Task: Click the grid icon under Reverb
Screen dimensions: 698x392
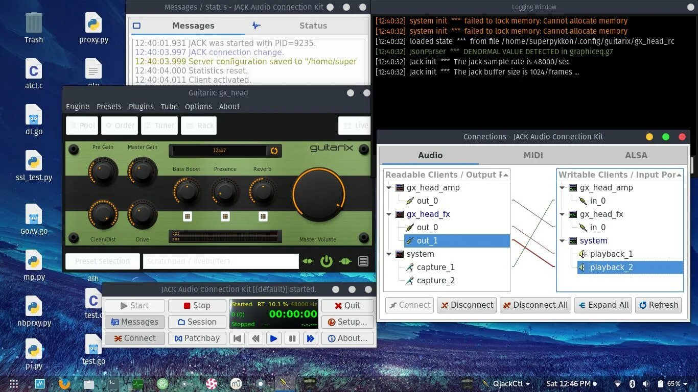Action: click(x=263, y=216)
